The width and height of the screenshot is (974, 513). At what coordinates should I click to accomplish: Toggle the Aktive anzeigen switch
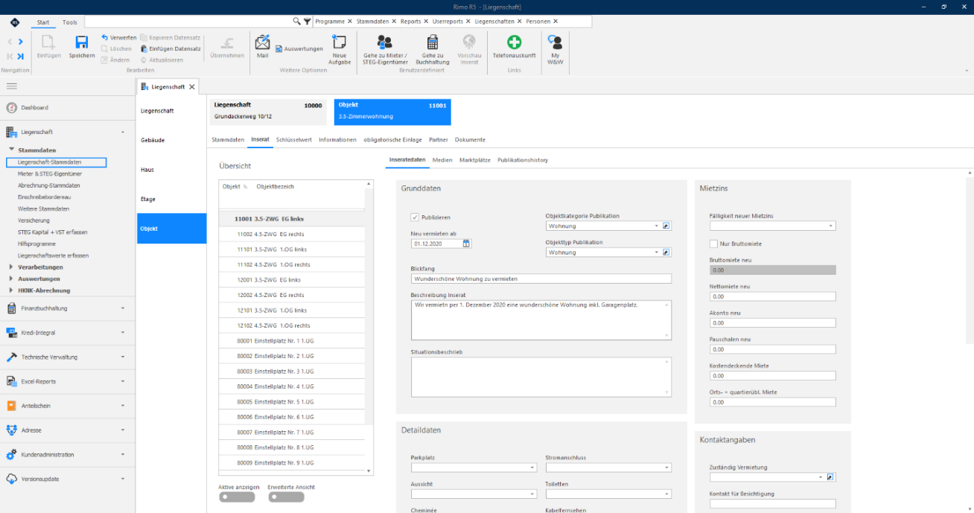pos(237,497)
